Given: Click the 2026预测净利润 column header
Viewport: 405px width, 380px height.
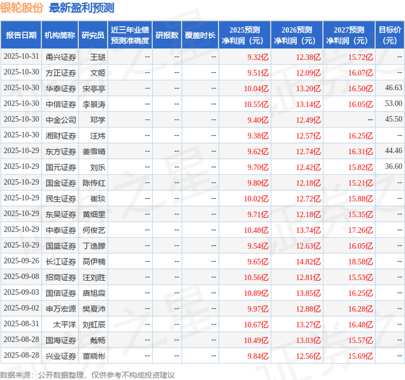Looking at the screenshot, I should point(297,35).
